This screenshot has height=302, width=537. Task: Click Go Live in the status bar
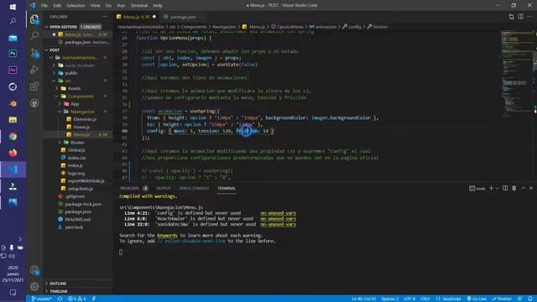(x=477, y=299)
